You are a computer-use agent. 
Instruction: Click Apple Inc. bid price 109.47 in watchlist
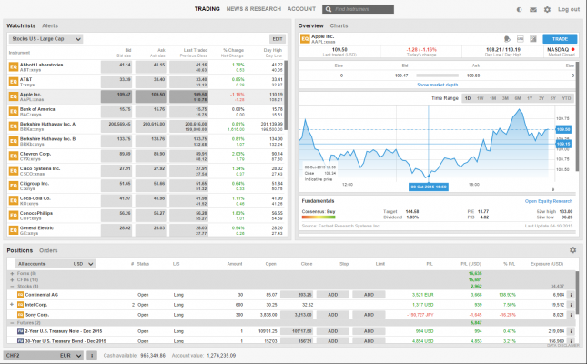[116, 96]
